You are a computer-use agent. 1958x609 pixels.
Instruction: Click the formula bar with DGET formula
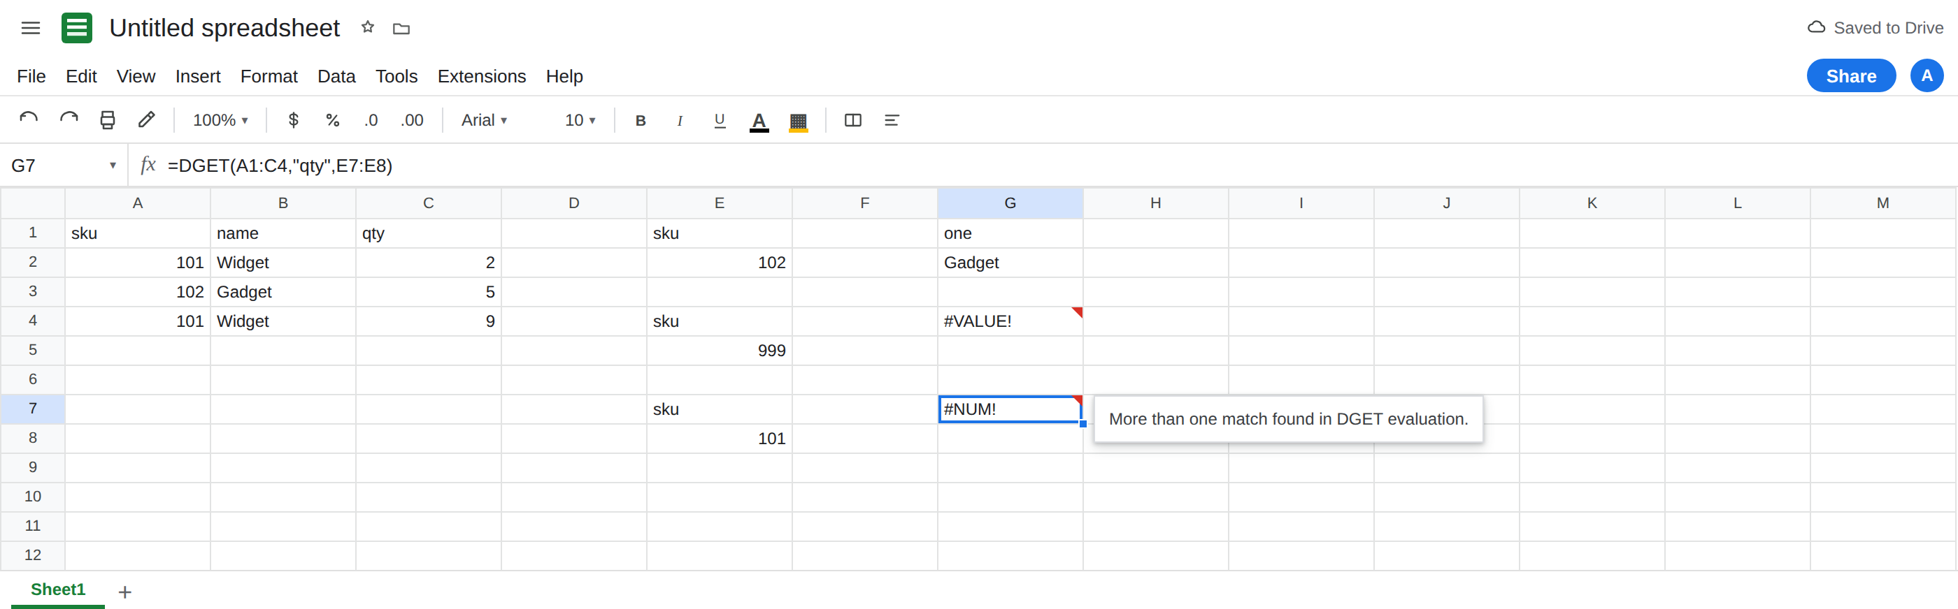1057,166
